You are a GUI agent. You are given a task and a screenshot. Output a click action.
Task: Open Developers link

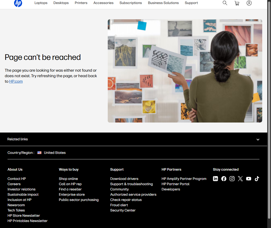click(x=171, y=189)
